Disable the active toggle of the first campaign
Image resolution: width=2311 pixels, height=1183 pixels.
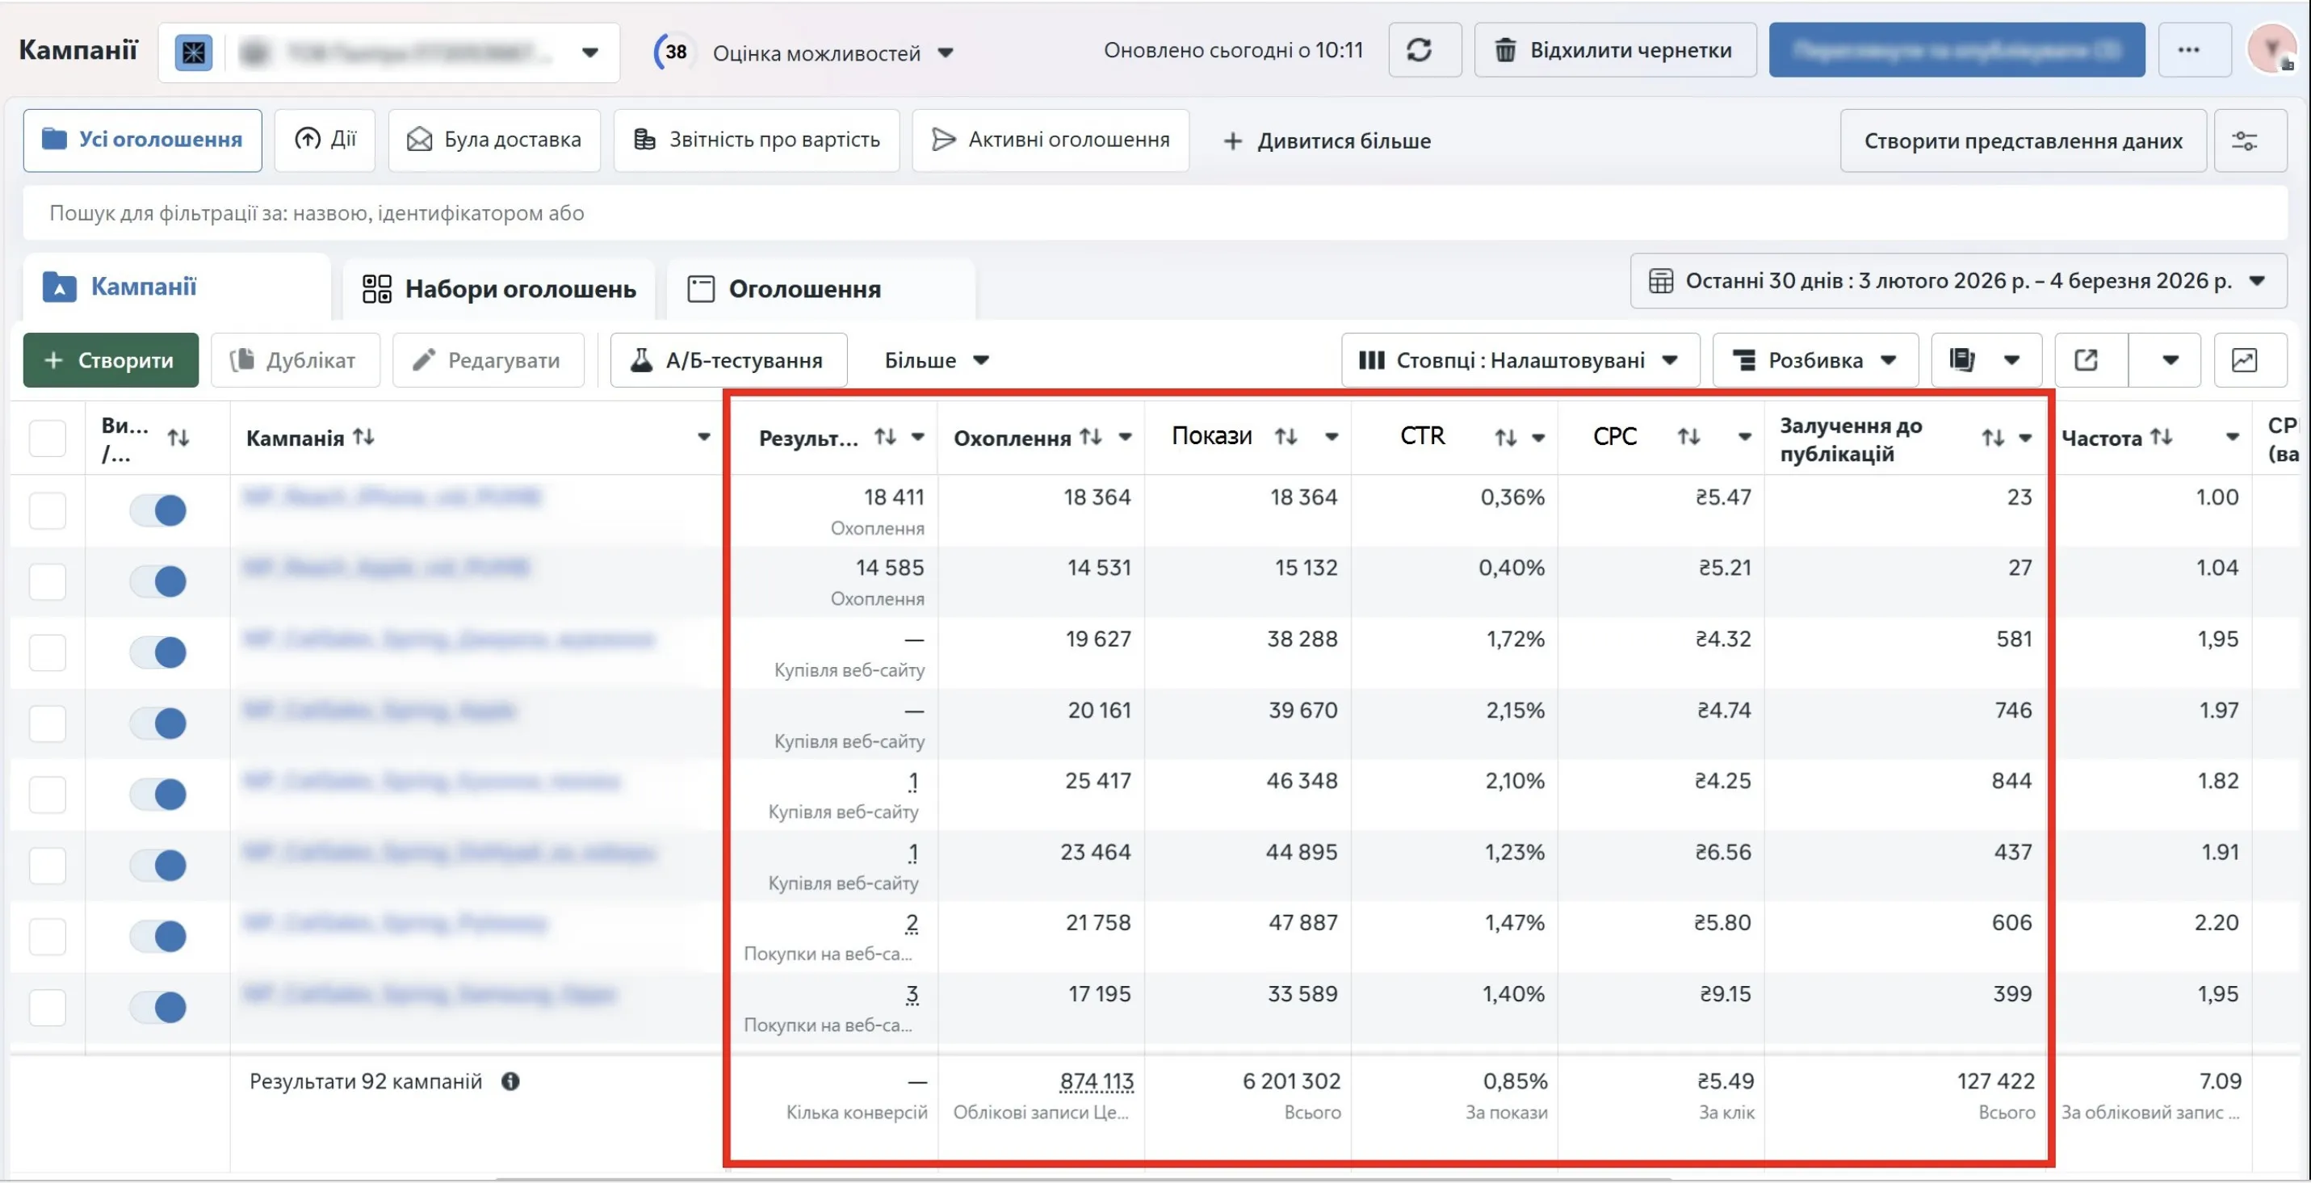[x=158, y=510]
